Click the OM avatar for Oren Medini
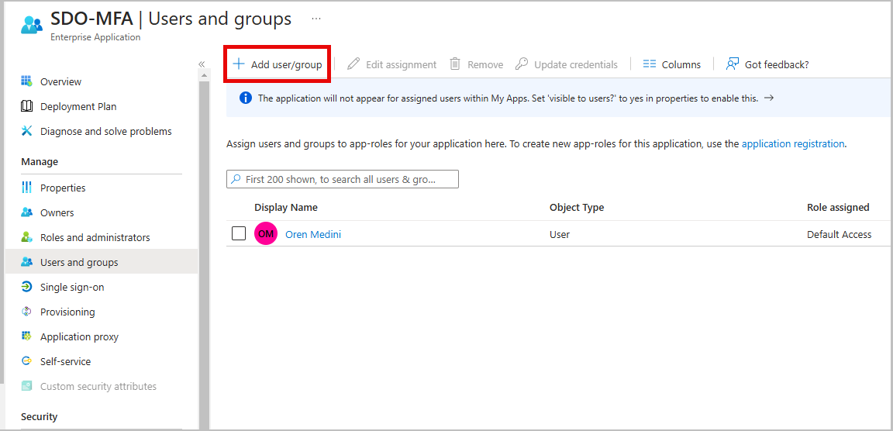The width and height of the screenshot is (893, 431). tap(266, 234)
